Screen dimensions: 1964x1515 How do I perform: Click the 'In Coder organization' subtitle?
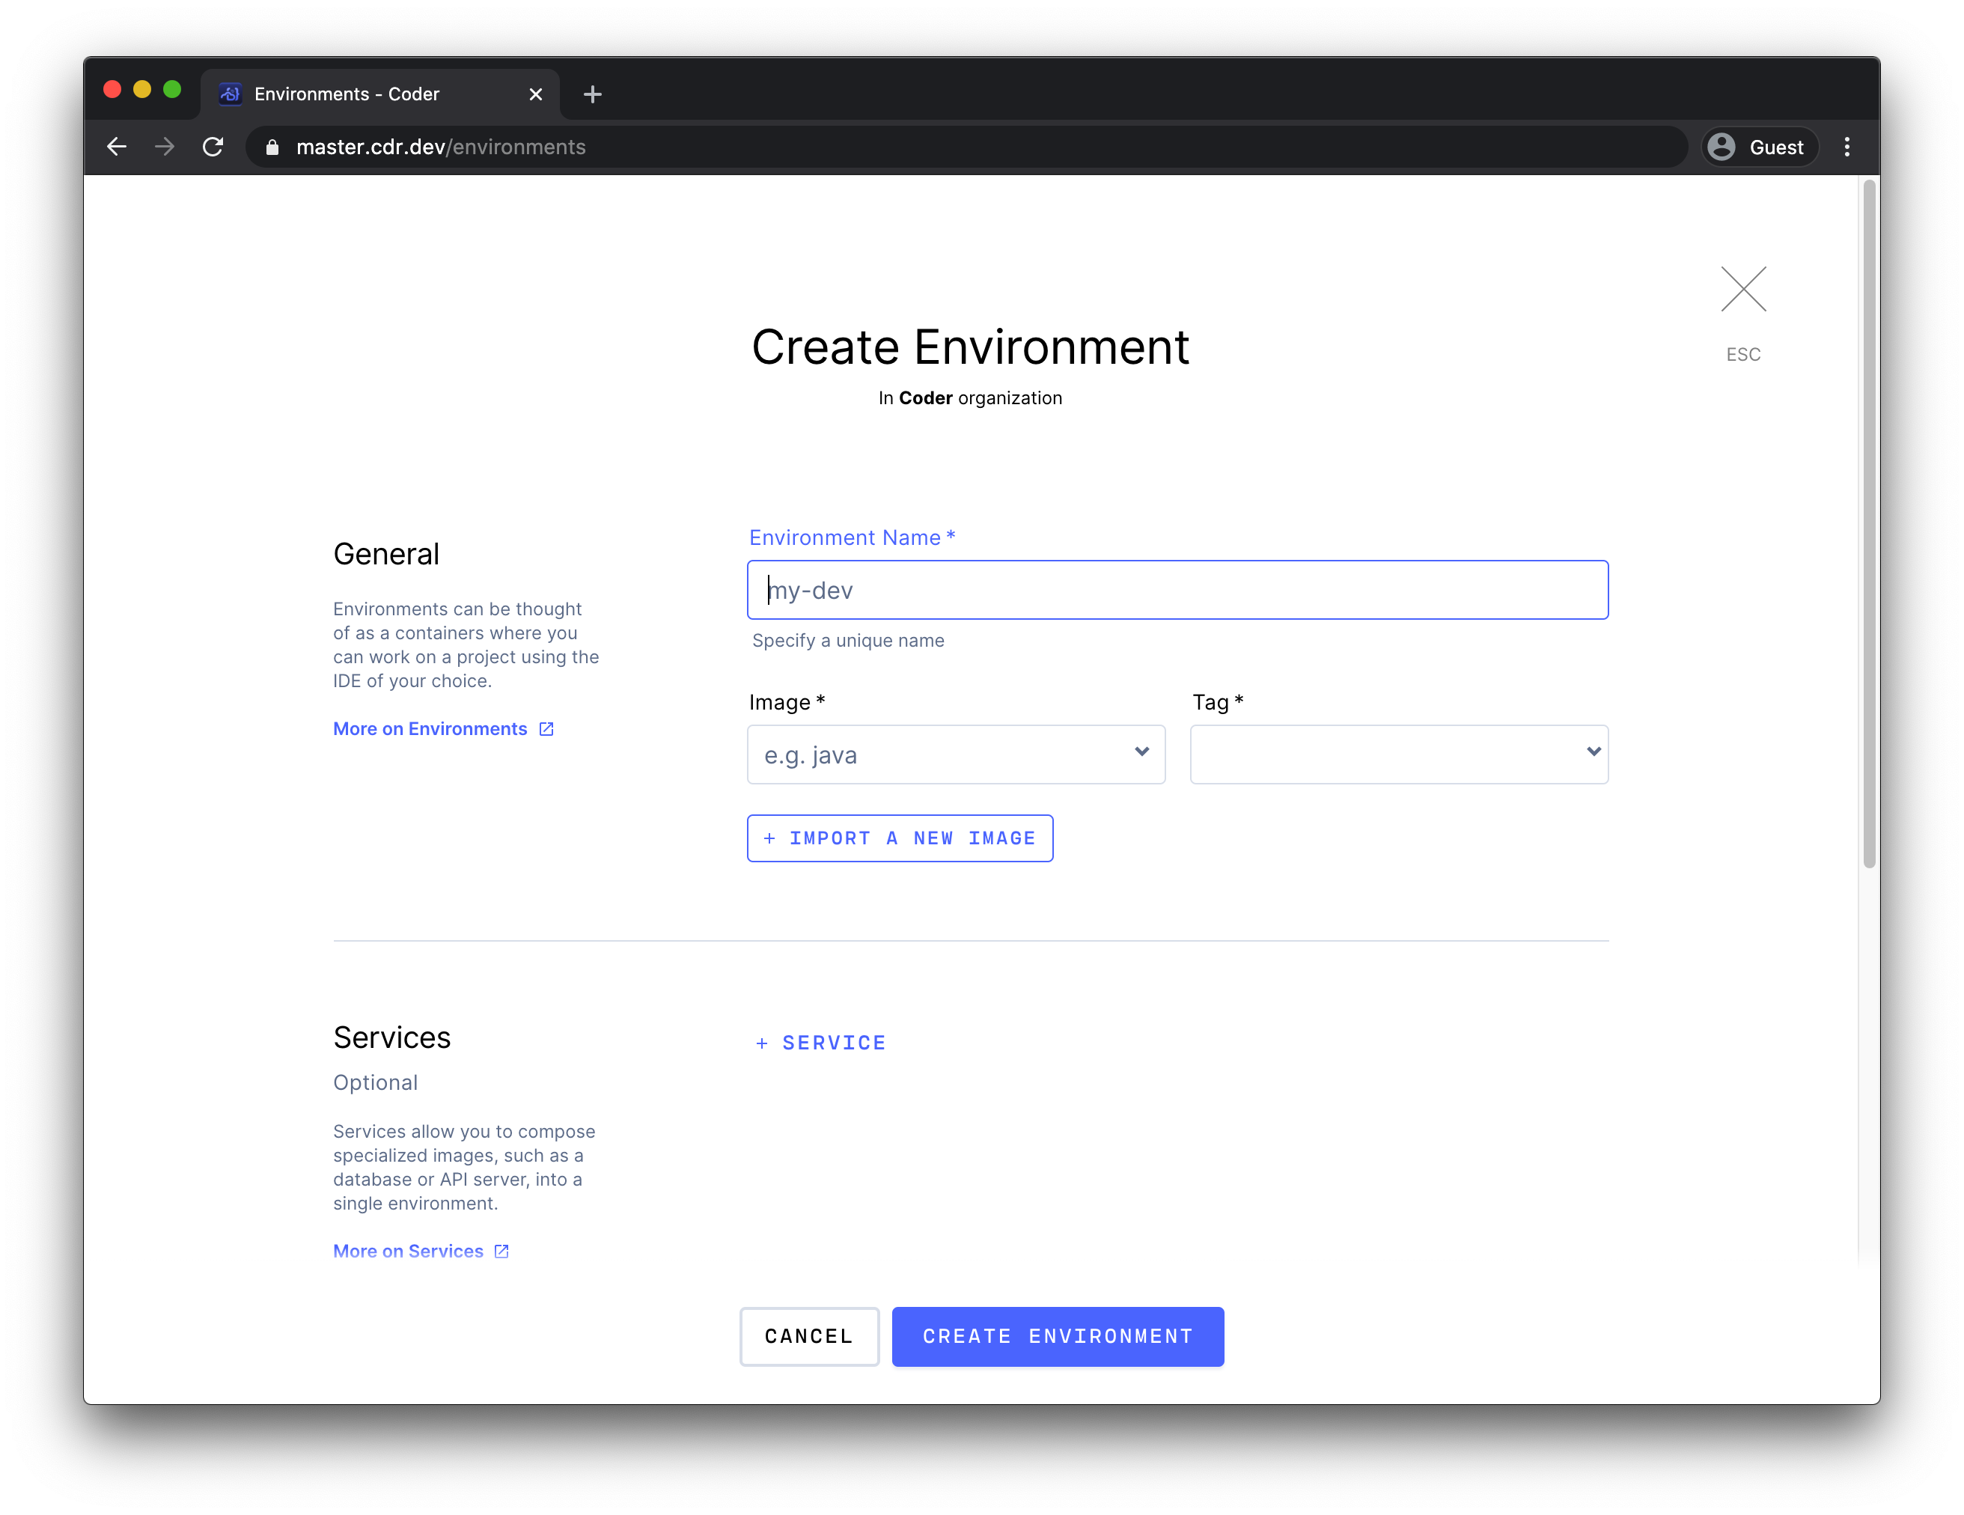970,397
